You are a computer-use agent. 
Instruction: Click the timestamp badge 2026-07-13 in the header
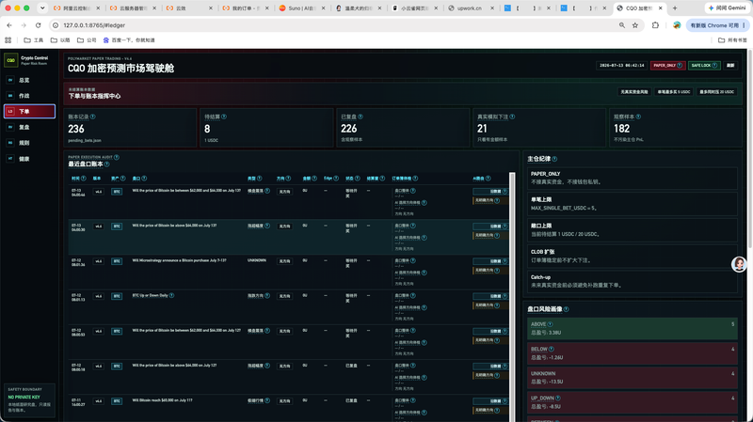(621, 65)
